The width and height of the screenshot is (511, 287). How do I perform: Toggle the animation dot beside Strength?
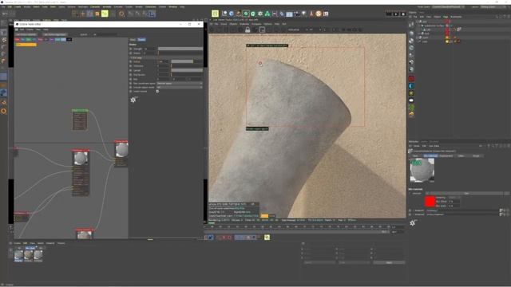131,49
